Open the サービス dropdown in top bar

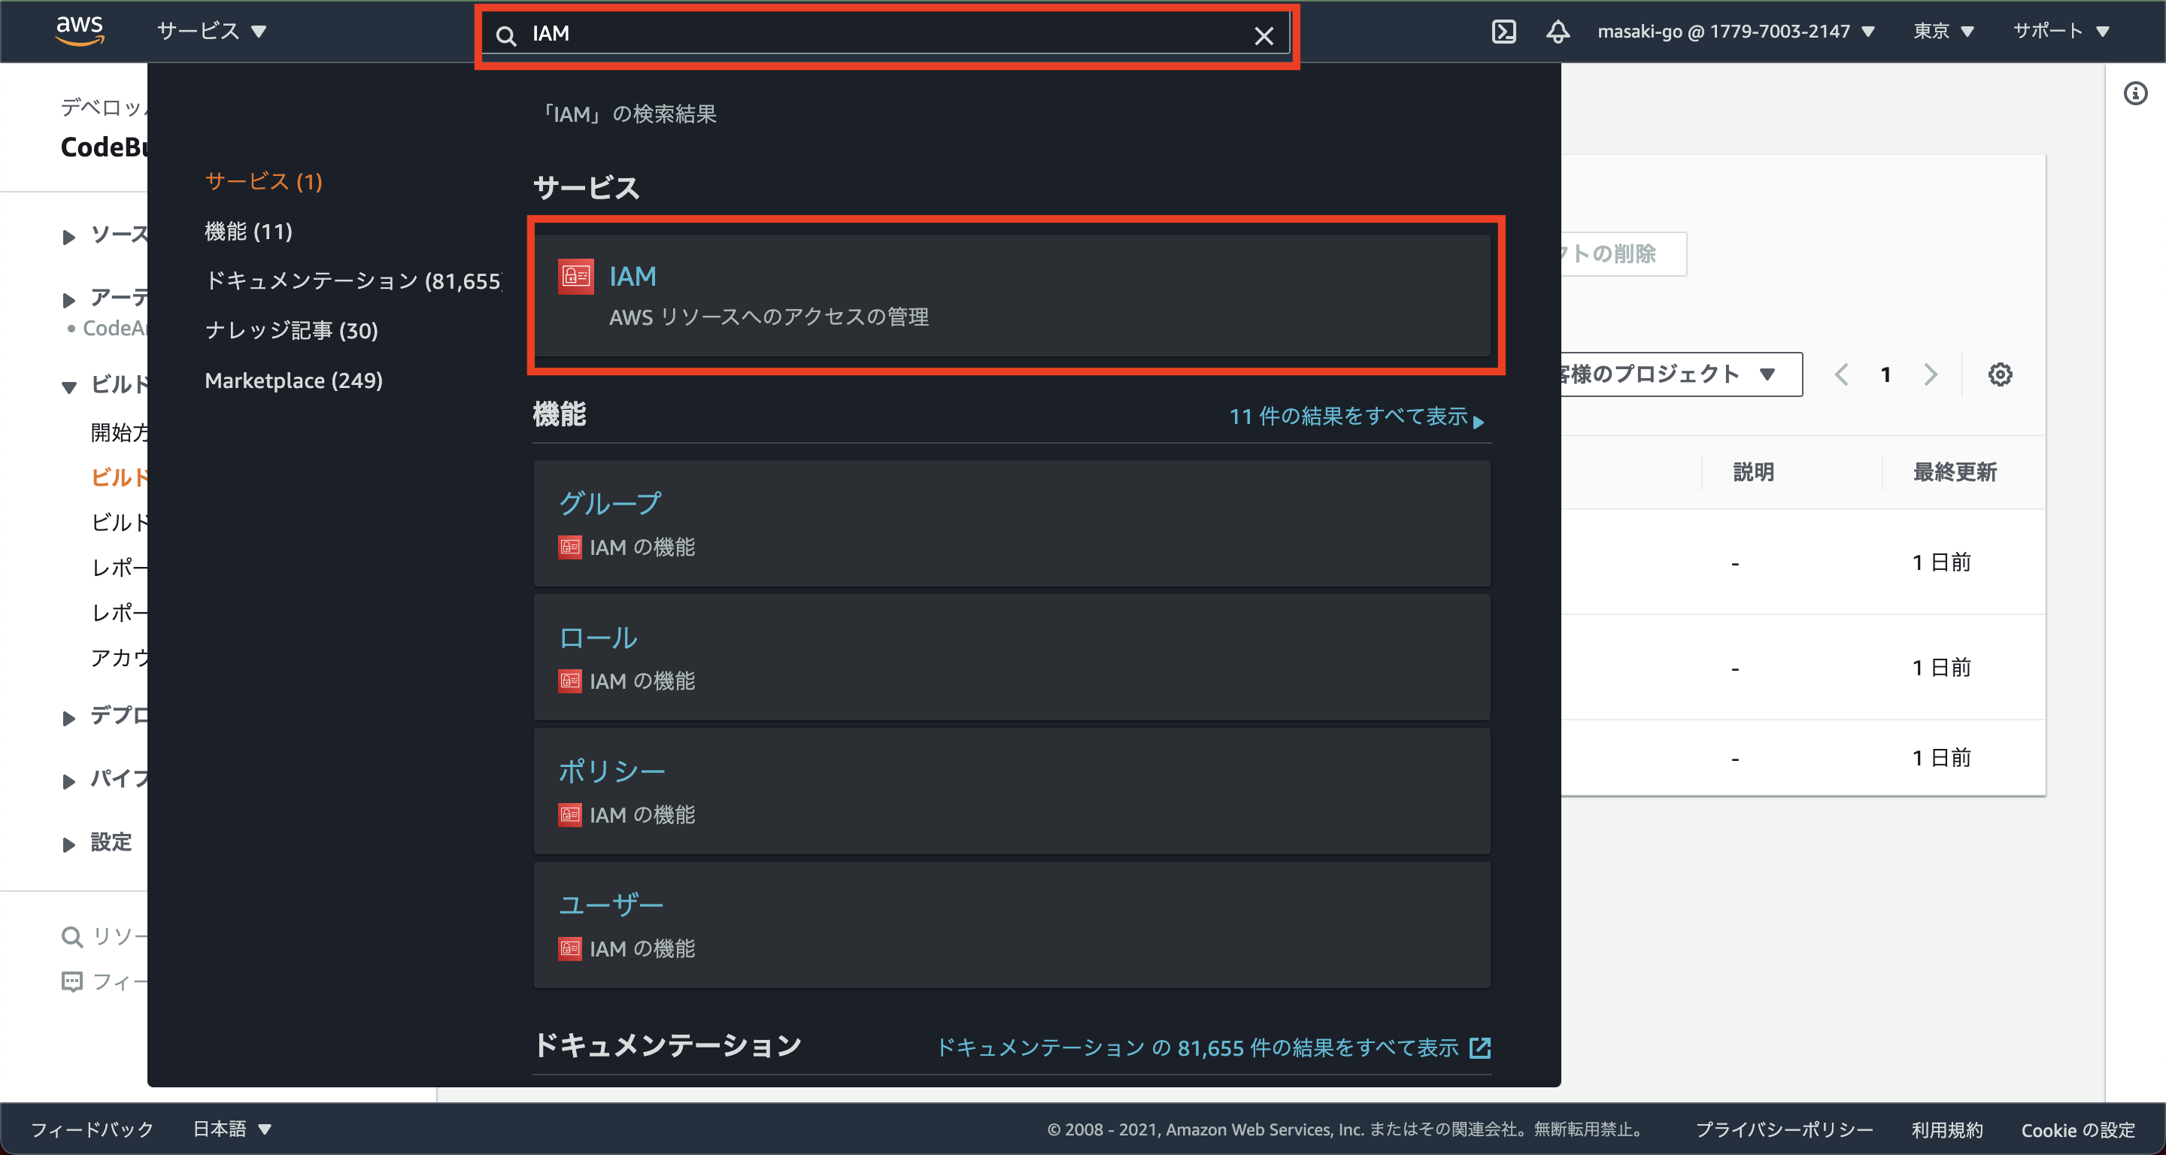point(213,31)
